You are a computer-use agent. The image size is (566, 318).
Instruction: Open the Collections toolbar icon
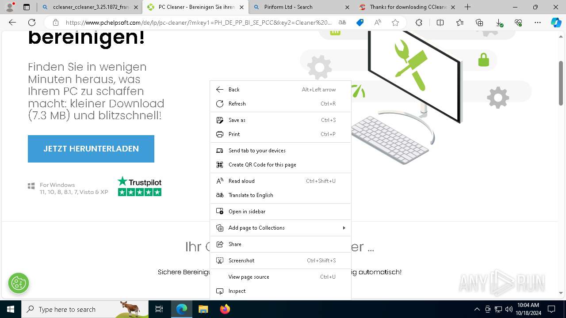pos(479,23)
